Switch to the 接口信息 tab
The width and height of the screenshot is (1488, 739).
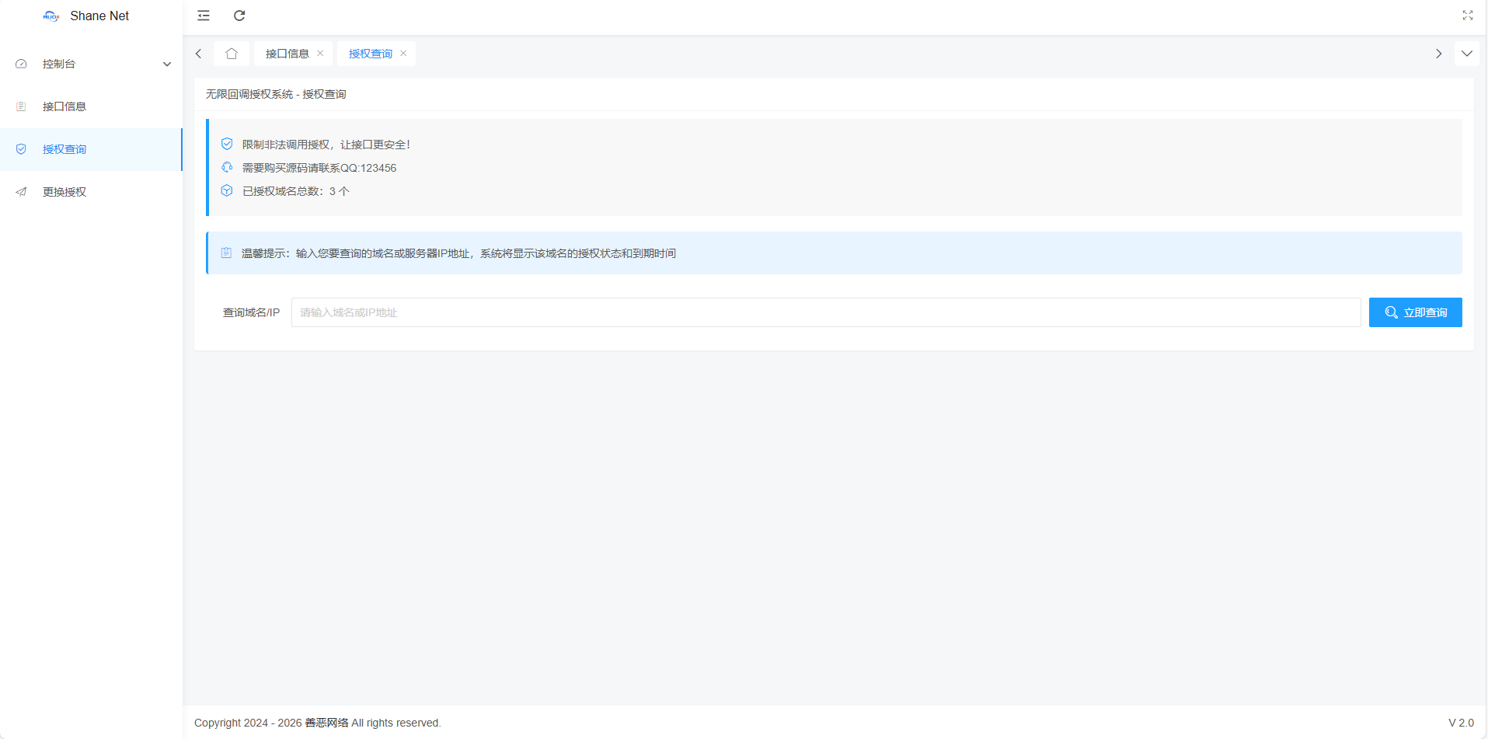pos(287,54)
